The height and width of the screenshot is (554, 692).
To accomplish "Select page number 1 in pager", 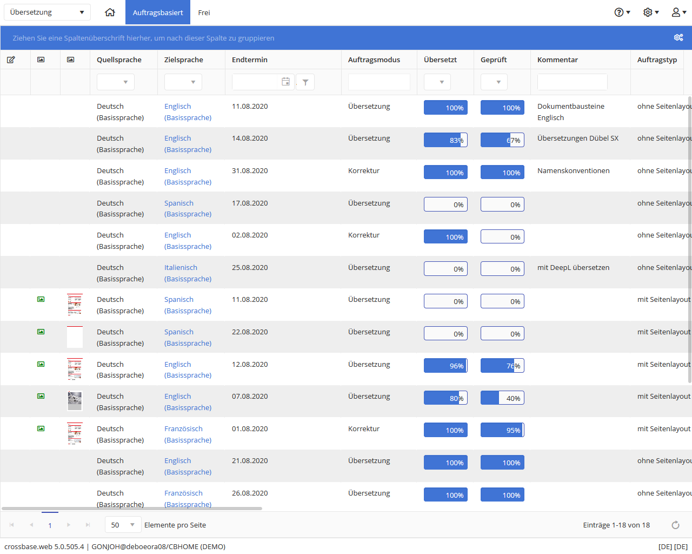I will 50,525.
